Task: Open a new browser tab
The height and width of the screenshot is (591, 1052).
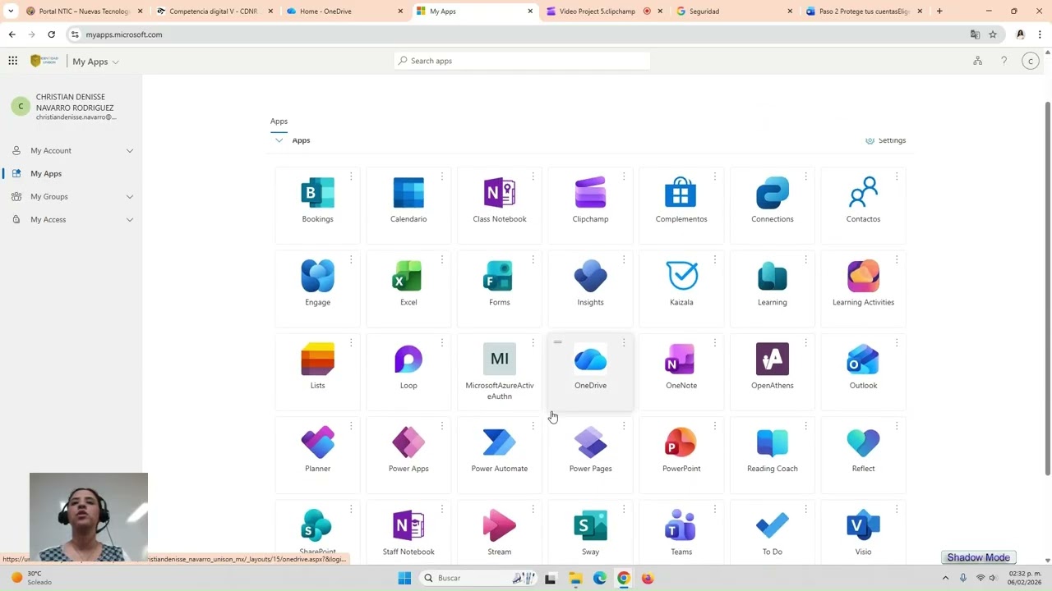Action: tap(939, 11)
